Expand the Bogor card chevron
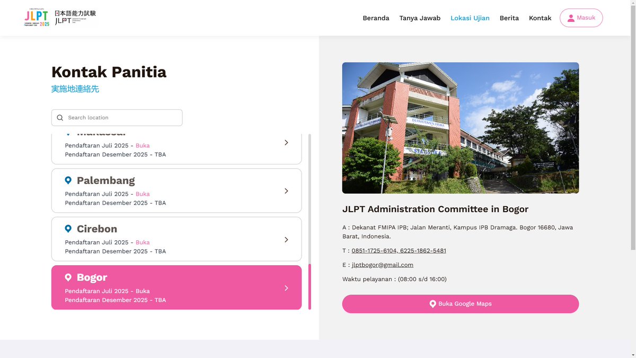 click(286, 288)
